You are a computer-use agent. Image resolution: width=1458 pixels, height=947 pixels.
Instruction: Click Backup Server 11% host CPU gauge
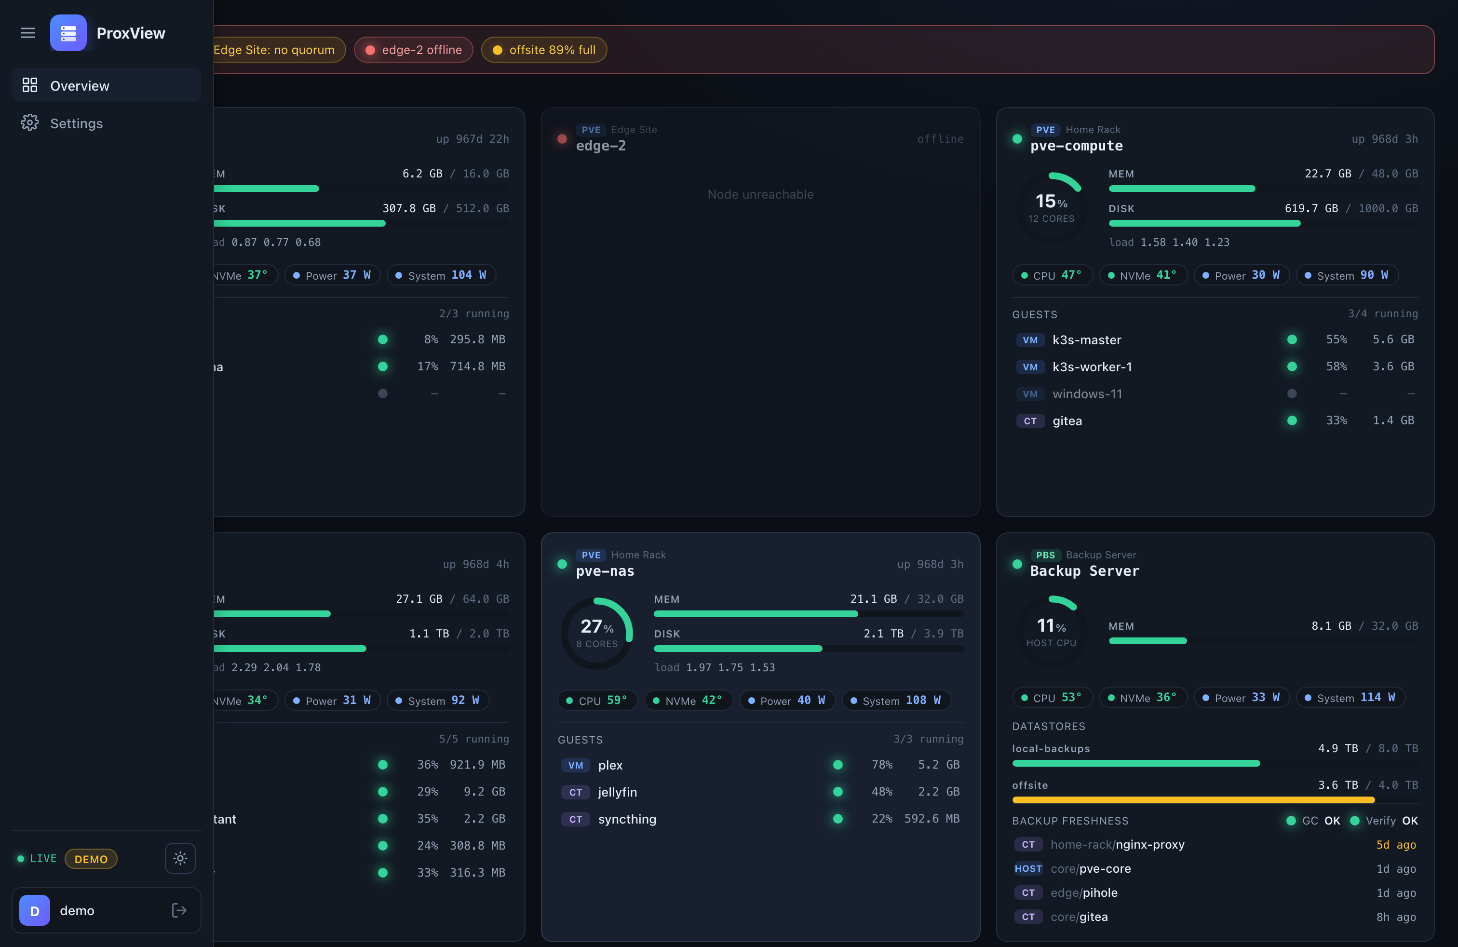(x=1051, y=631)
